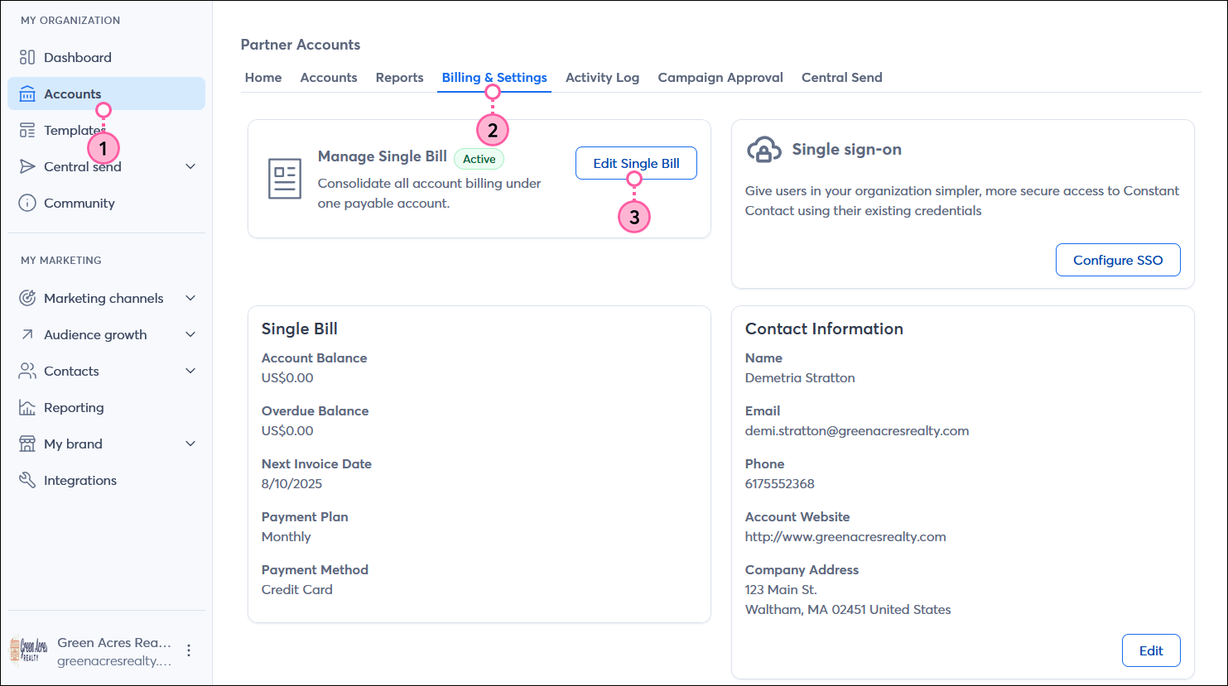The image size is (1228, 686).
Task: Switch to the Central Send tab
Action: [841, 77]
